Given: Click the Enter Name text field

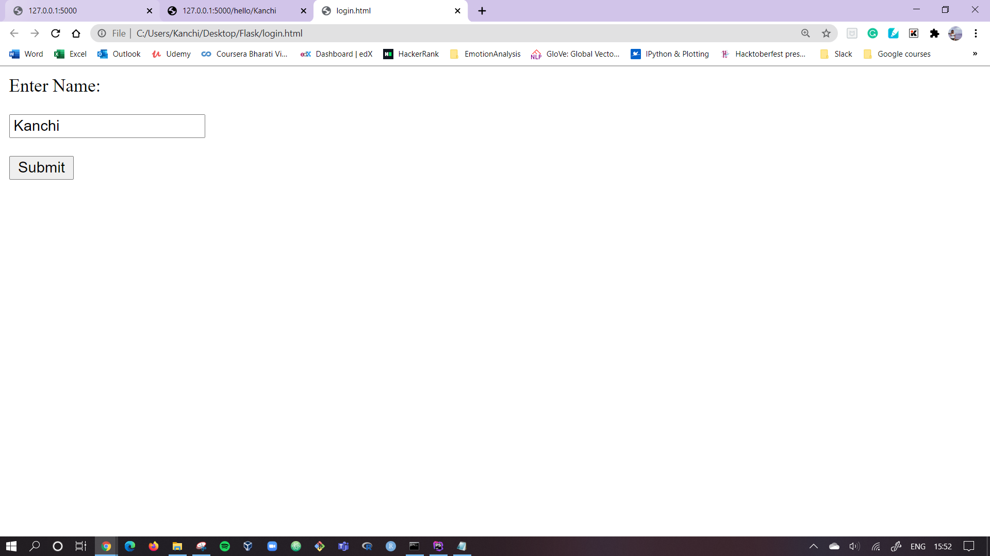Looking at the screenshot, I should click(x=107, y=126).
